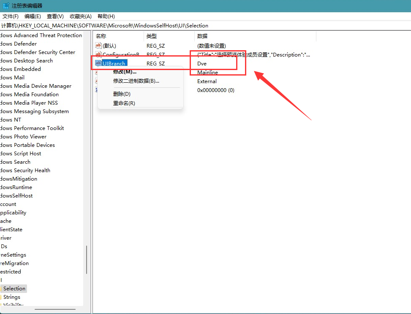Select the Strings key in tree
The width and height of the screenshot is (411, 314).
[x=11, y=297]
